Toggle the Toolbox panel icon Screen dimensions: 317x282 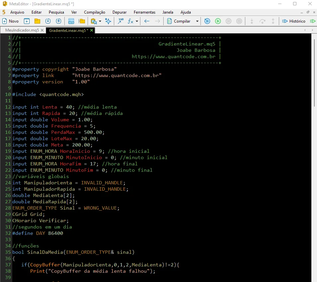tap(71, 21)
